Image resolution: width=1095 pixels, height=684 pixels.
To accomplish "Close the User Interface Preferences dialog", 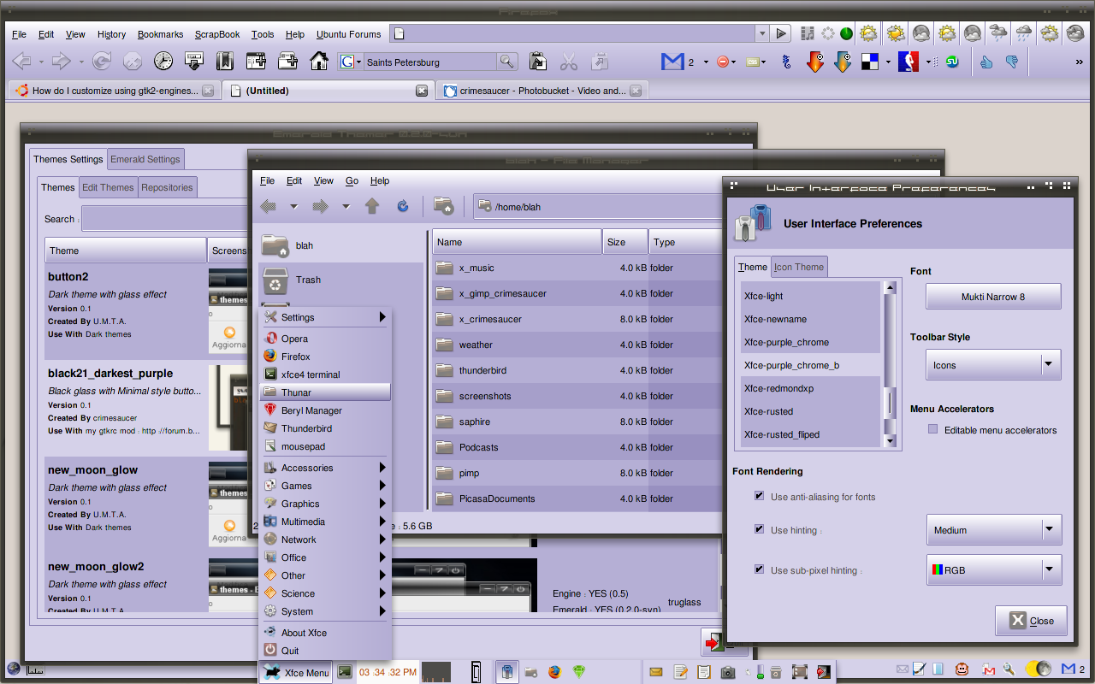I will point(1031,621).
